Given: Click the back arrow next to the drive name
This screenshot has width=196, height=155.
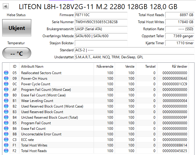Looking at the screenshot, I should [6, 6].
